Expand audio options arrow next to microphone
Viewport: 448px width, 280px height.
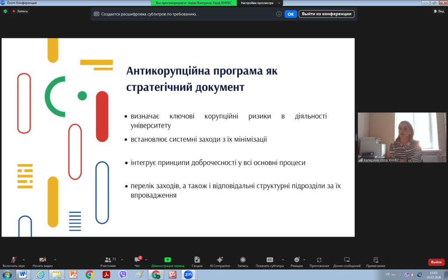pos(24,259)
